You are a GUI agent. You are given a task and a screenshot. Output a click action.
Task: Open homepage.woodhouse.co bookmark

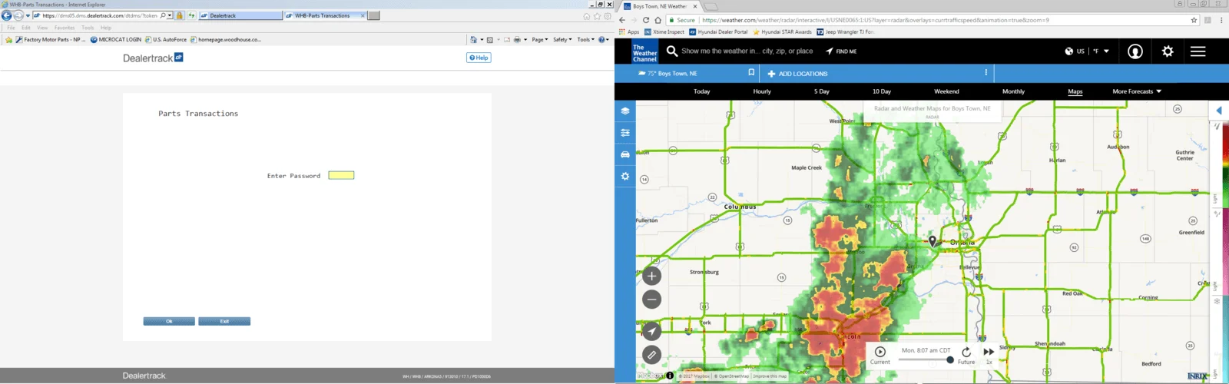coord(225,39)
